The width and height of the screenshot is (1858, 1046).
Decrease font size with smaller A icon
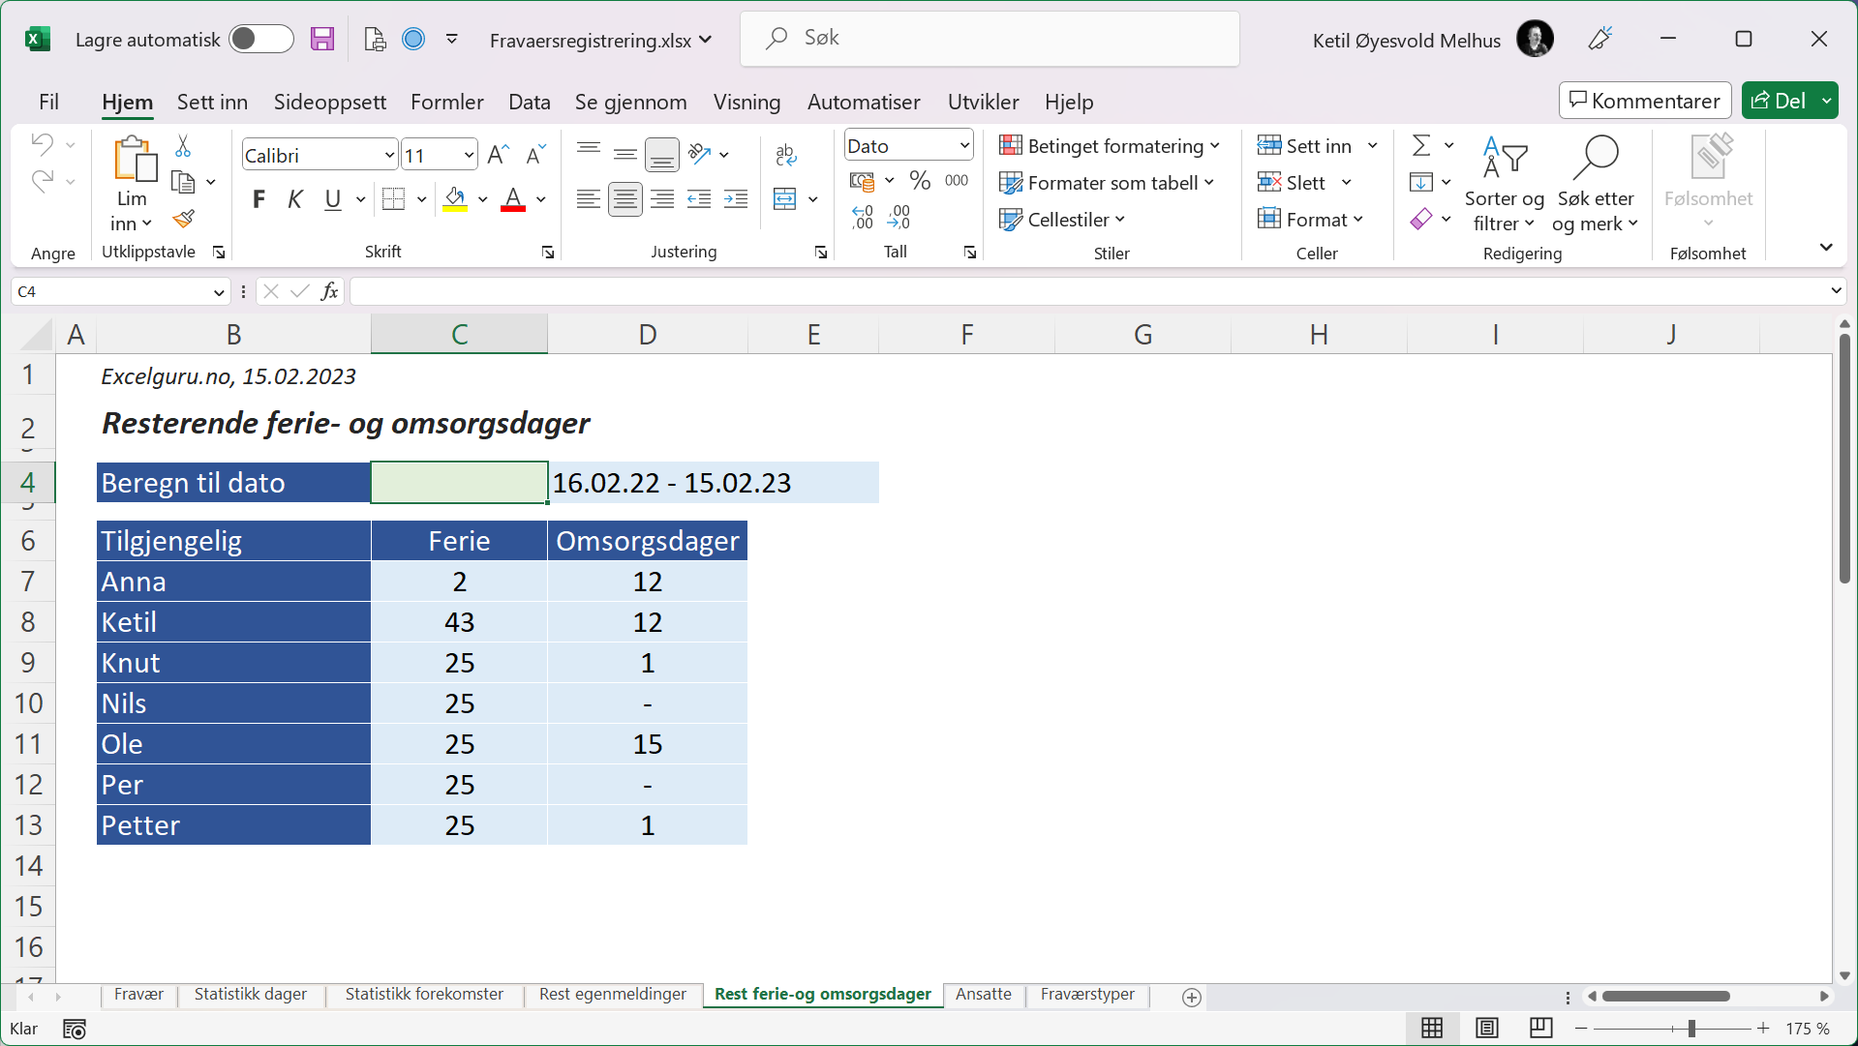pos(535,155)
